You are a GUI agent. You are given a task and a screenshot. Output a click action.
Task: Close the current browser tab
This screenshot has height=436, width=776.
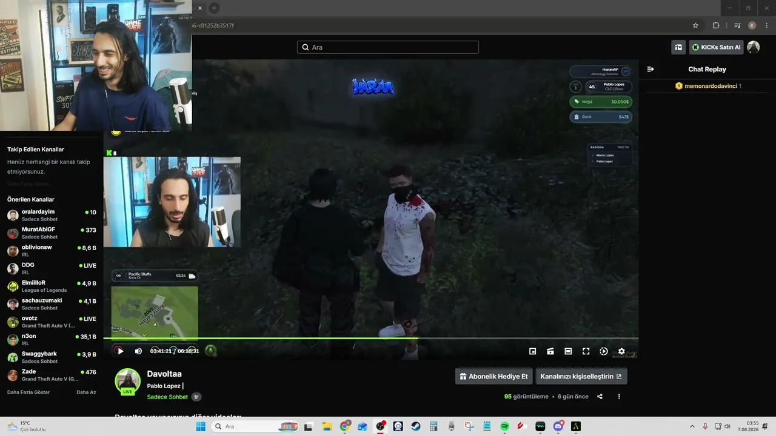click(x=200, y=8)
